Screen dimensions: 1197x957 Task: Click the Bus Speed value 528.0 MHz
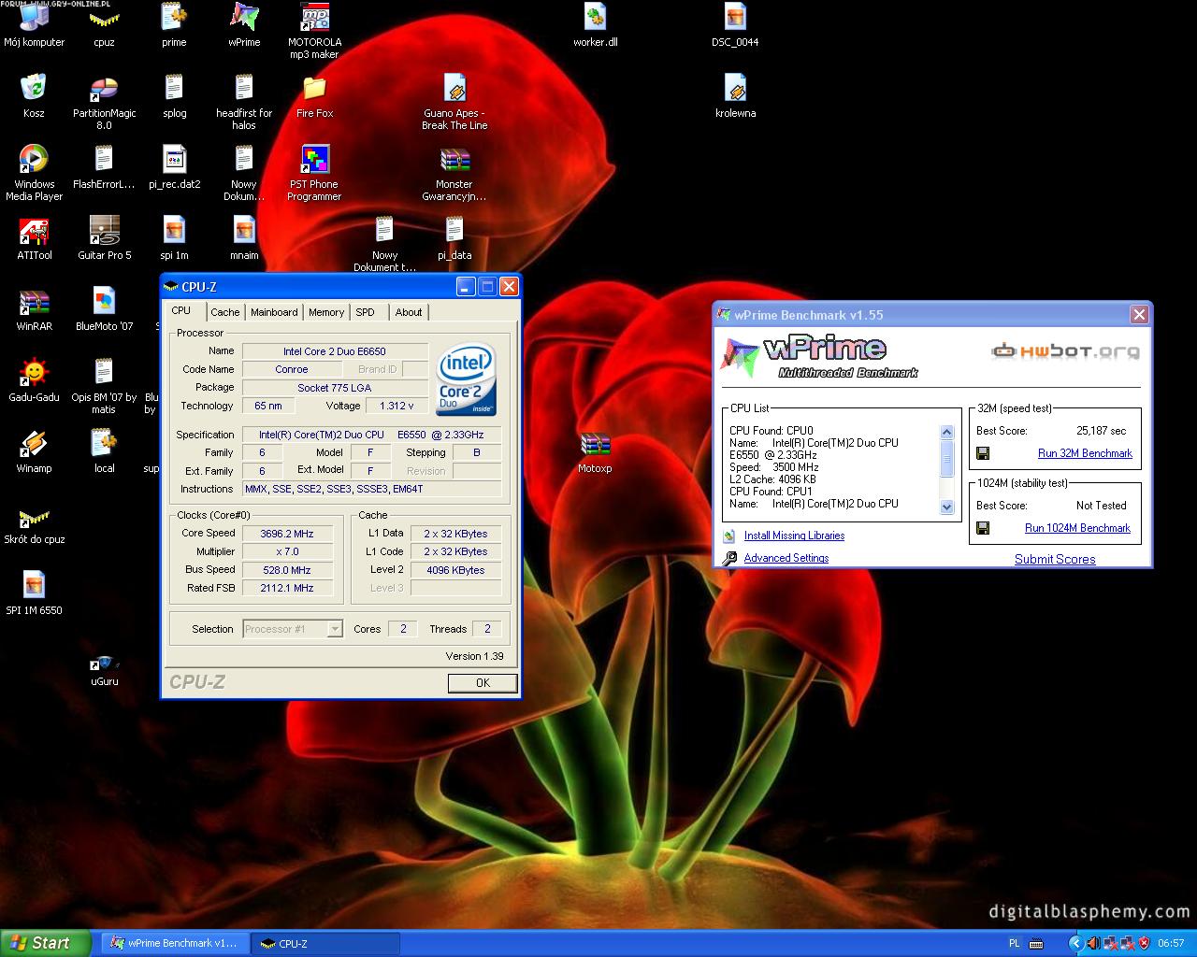point(288,570)
